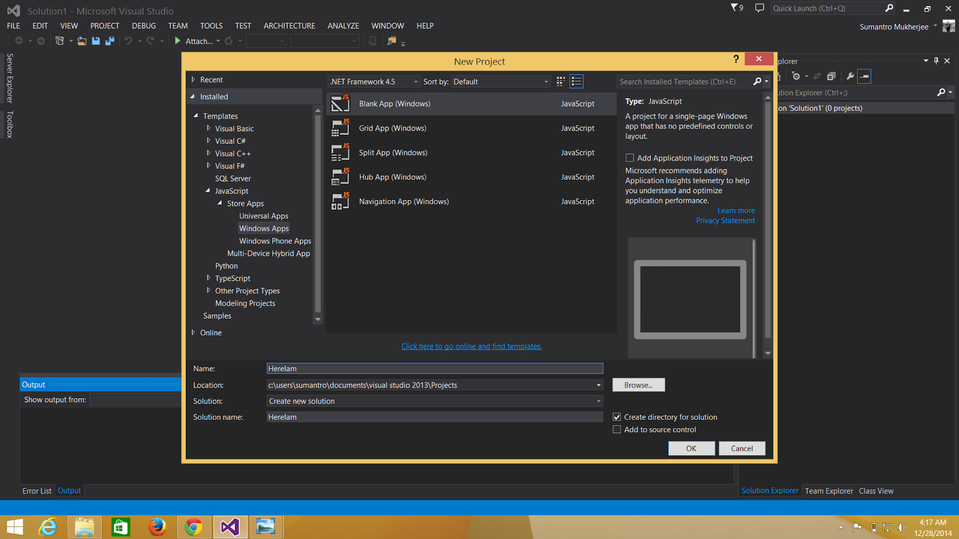Uncheck Create directory for solution
959x539 pixels.
[x=617, y=417]
